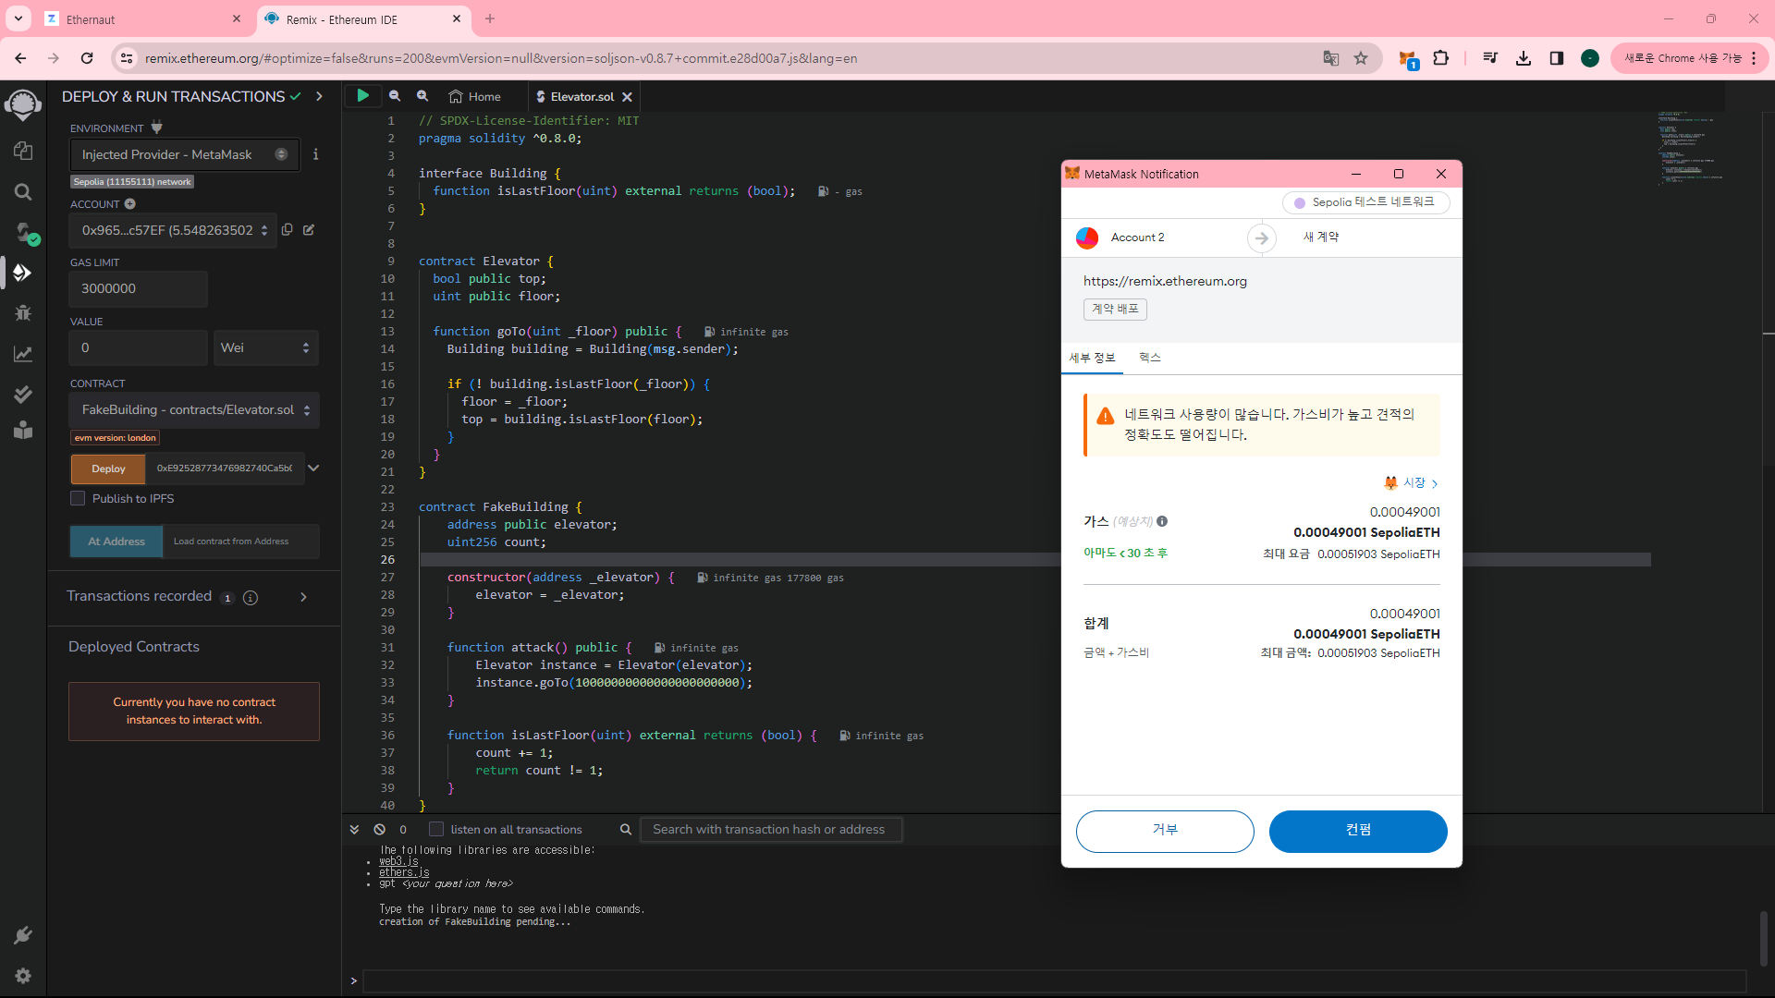Select the 세부 정보 tab in MetaMask
Screen dimensions: 1775x998
[x=1092, y=358]
